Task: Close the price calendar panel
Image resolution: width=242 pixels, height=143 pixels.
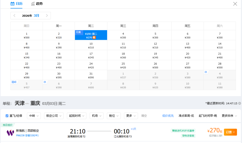Action: click(x=235, y=4)
